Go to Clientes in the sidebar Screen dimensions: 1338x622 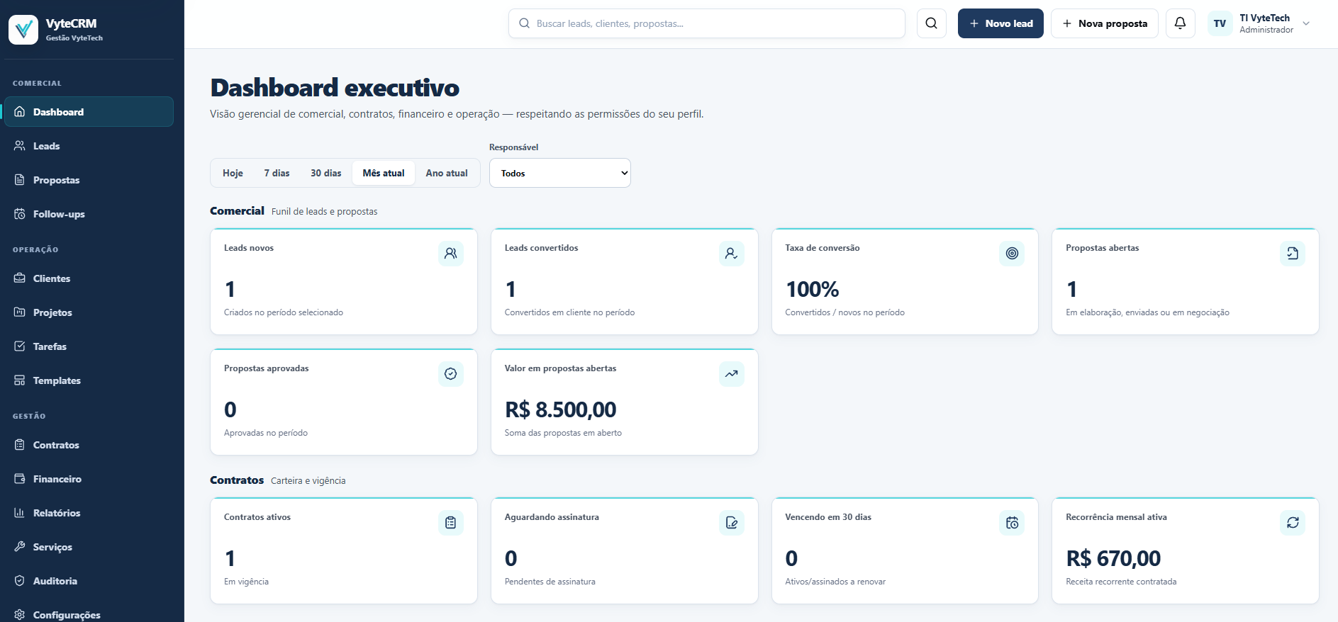pos(89,278)
